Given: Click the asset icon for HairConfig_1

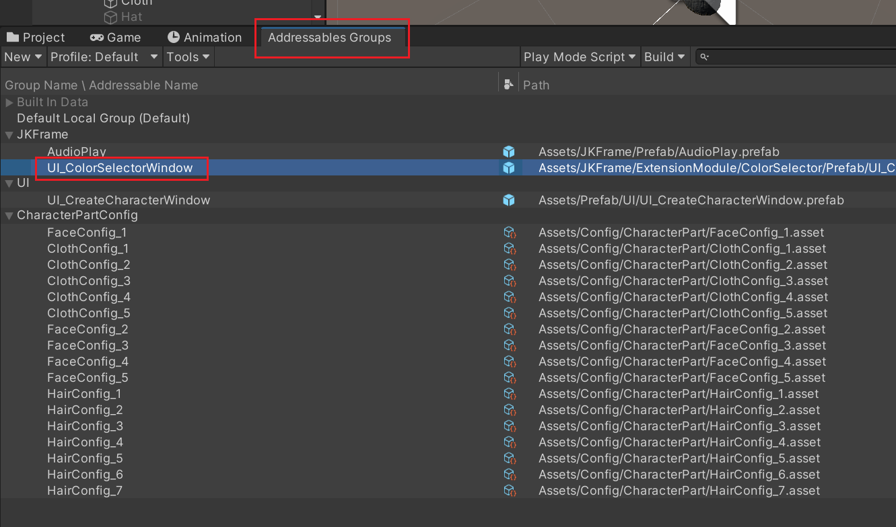Looking at the screenshot, I should click(x=509, y=394).
